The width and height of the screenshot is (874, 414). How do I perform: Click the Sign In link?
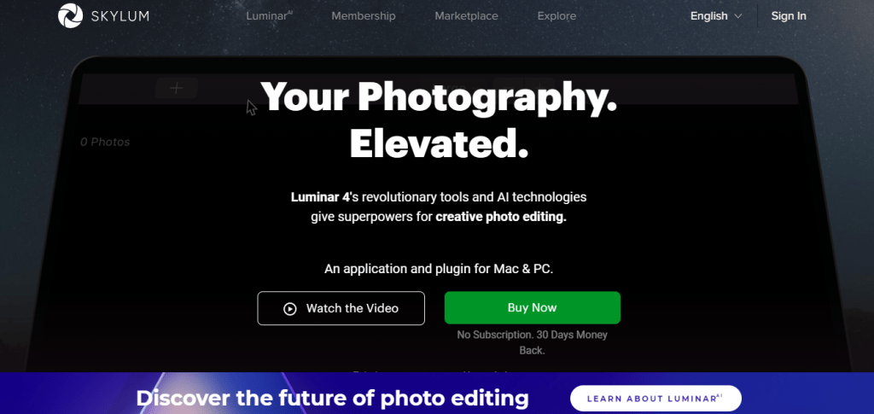point(789,16)
